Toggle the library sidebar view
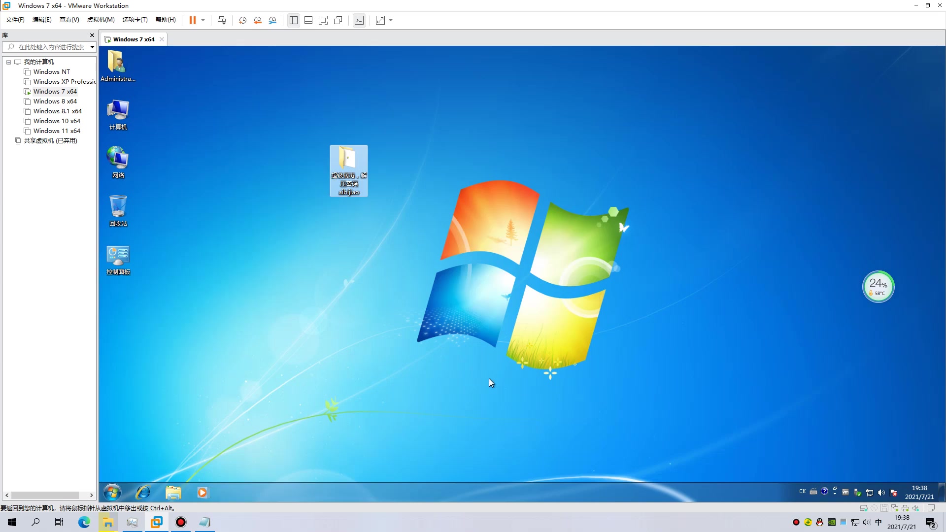The height and width of the screenshot is (532, 946). [294, 20]
